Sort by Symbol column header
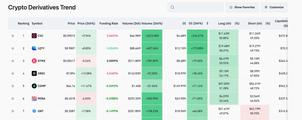This screenshot has width=302, height=120. click(37, 23)
